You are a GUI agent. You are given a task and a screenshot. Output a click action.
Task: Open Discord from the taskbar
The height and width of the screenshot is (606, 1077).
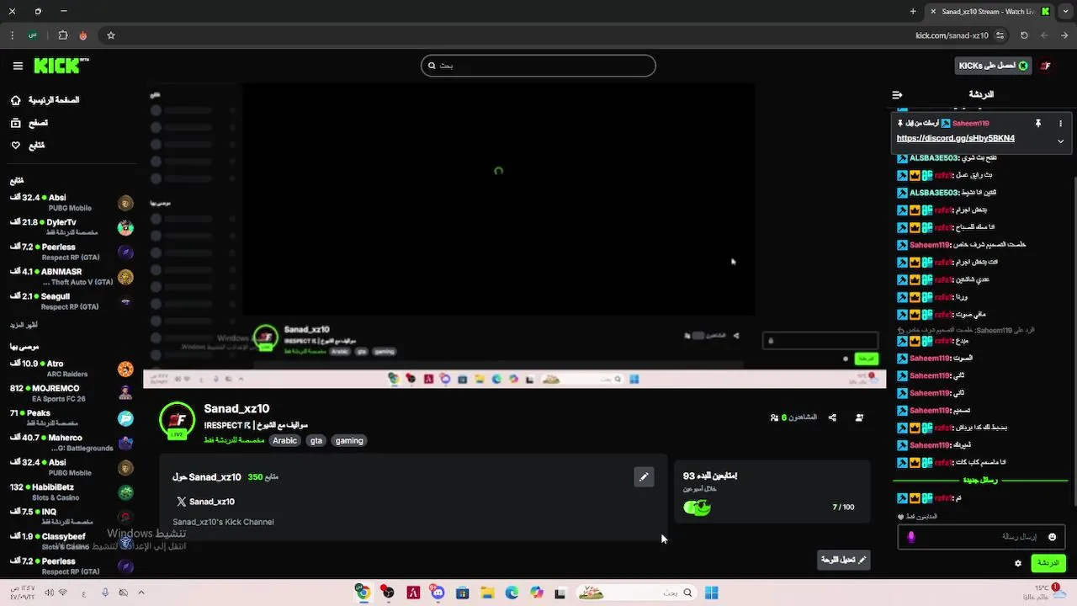[x=438, y=593]
